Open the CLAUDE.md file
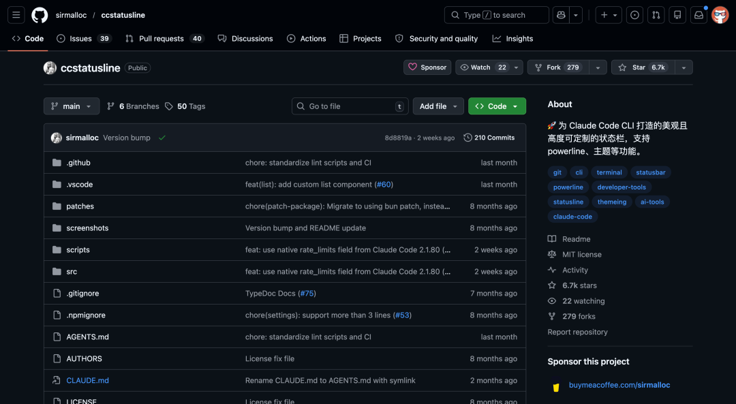736x404 pixels. coord(87,380)
